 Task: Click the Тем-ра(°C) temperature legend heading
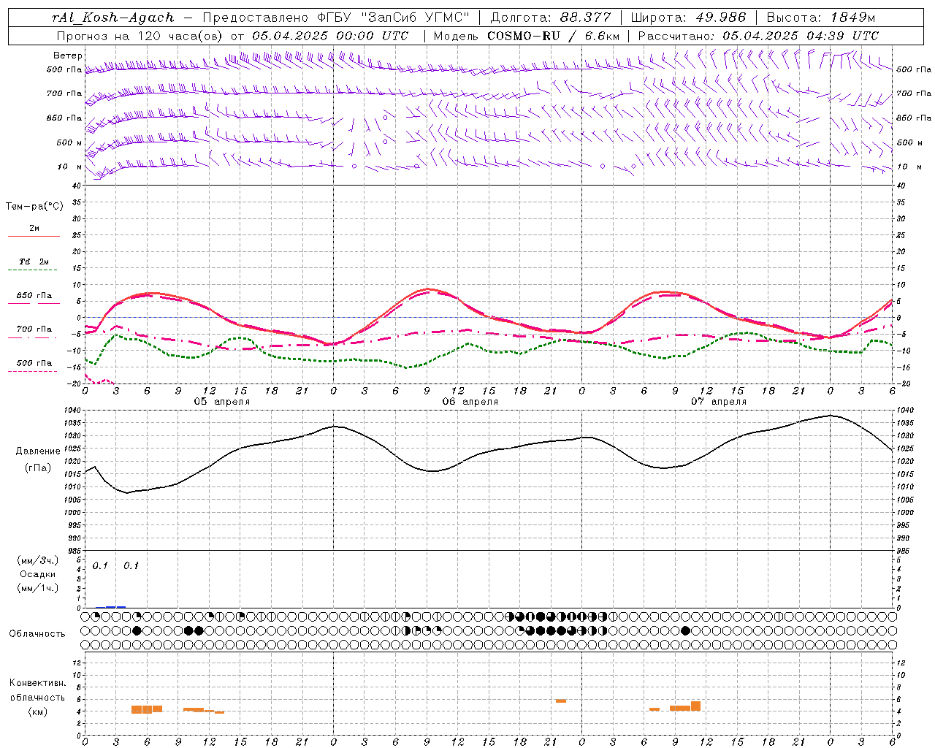pos(34,207)
